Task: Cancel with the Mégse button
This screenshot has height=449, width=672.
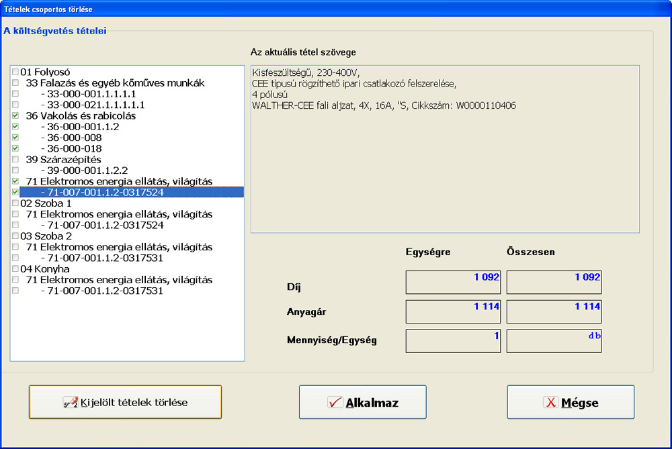Action: pyautogui.click(x=571, y=402)
